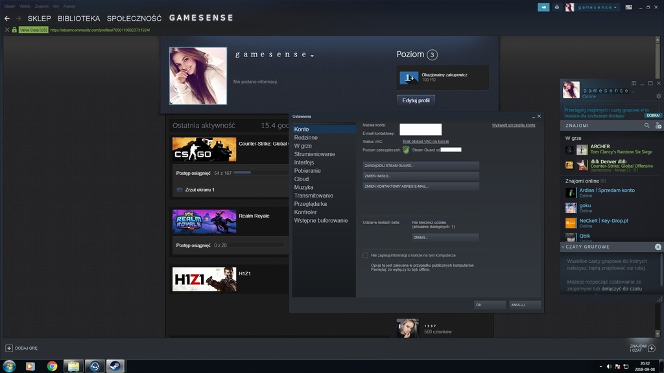This screenshot has width=664, height=373.
Task: Stop page loading with the X icon
Action: point(7,30)
